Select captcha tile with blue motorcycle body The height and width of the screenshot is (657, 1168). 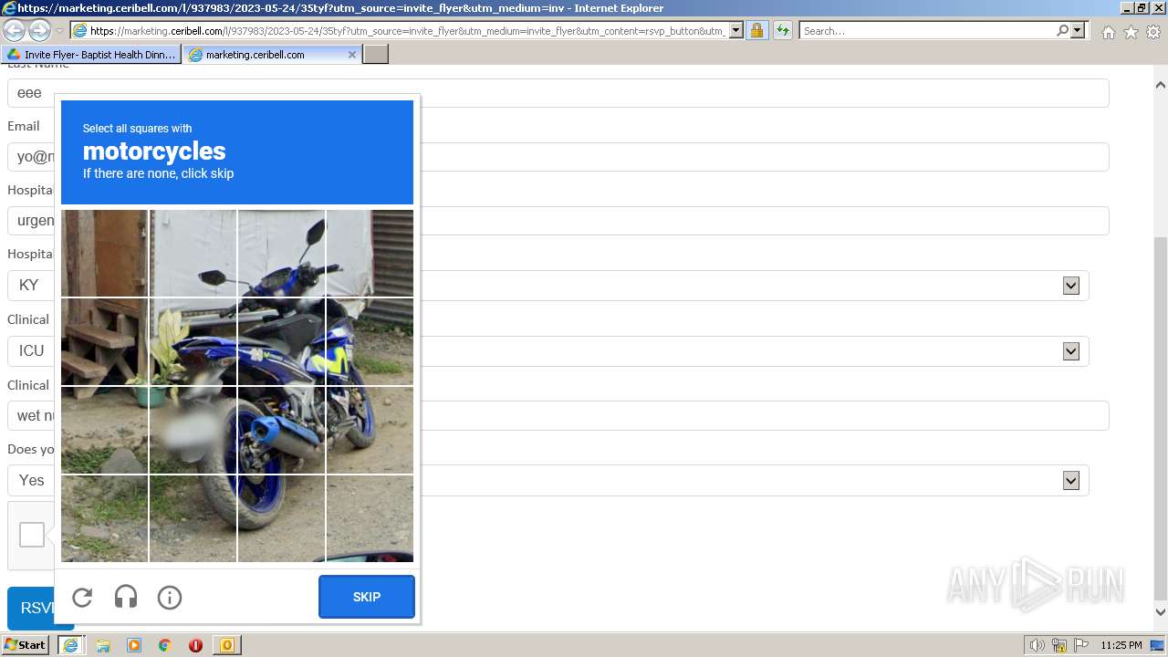pyautogui.click(x=281, y=341)
